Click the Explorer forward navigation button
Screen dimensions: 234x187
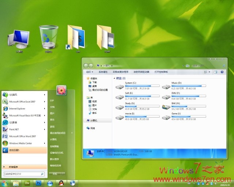pyautogui.click(x=91, y=66)
